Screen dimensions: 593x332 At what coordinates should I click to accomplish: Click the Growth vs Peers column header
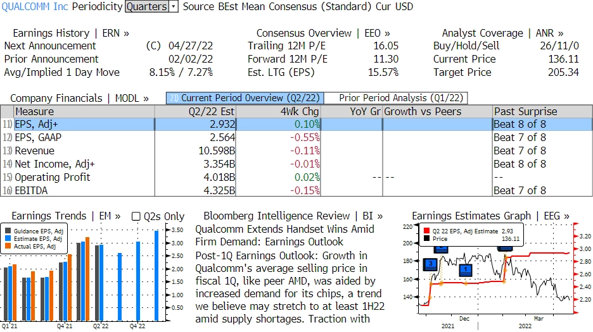[x=438, y=111]
